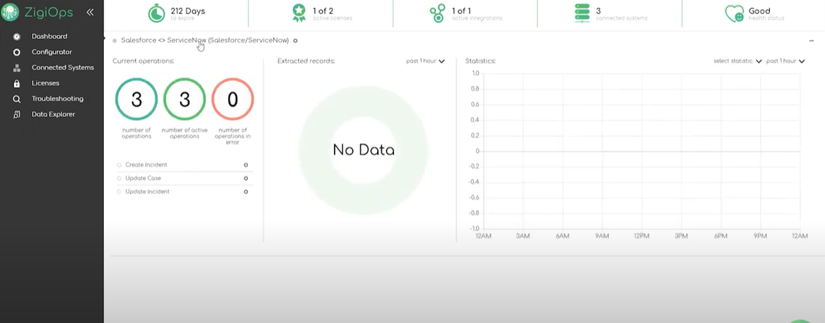Click the Good health status text
The height and width of the screenshot is (323, 825).
pos(766,13)
